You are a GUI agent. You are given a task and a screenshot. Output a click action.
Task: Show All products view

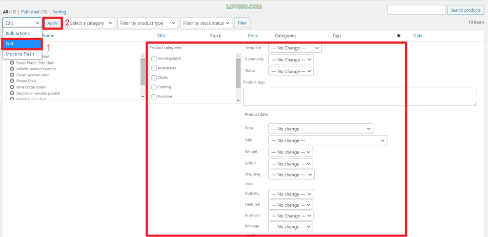pyautogui.click(x=5, y=12)
